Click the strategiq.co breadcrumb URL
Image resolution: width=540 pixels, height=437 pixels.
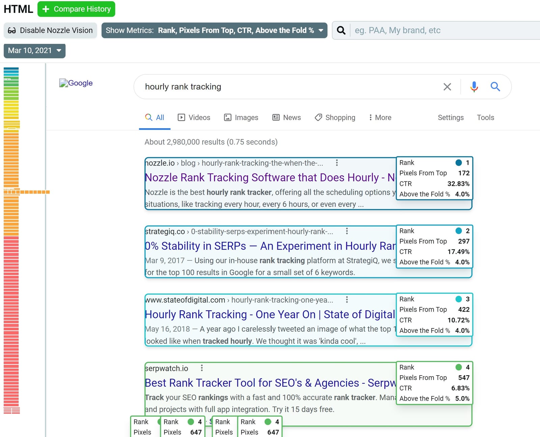click(x=239, y=232)
